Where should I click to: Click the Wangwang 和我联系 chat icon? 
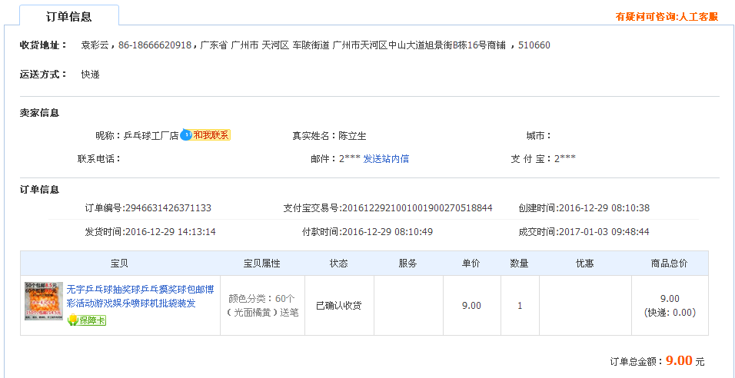(205, 135)
